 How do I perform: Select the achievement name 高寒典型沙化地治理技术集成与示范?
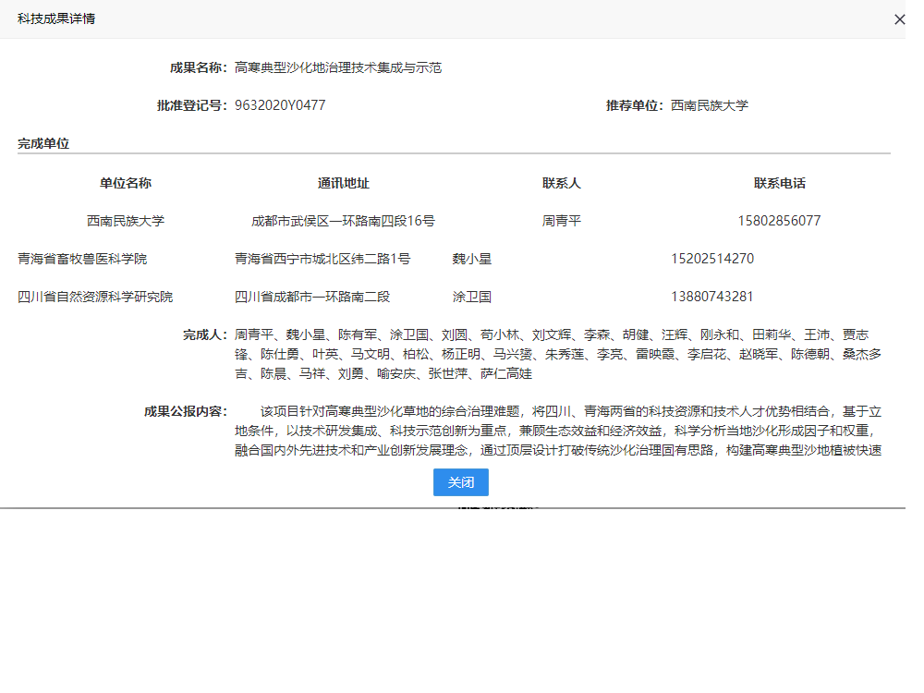pyautogui.click(x=337, y=67)
